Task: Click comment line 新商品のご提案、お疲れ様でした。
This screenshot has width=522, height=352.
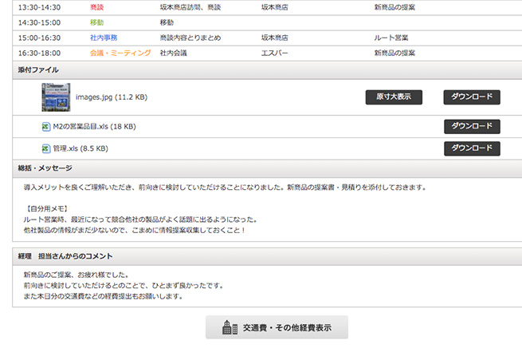Action: pyautogui.click(x=77, y=275)
